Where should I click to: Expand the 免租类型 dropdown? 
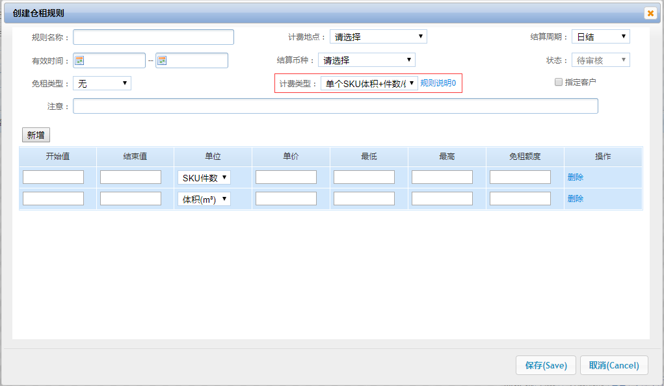click(x=102, y=83)
